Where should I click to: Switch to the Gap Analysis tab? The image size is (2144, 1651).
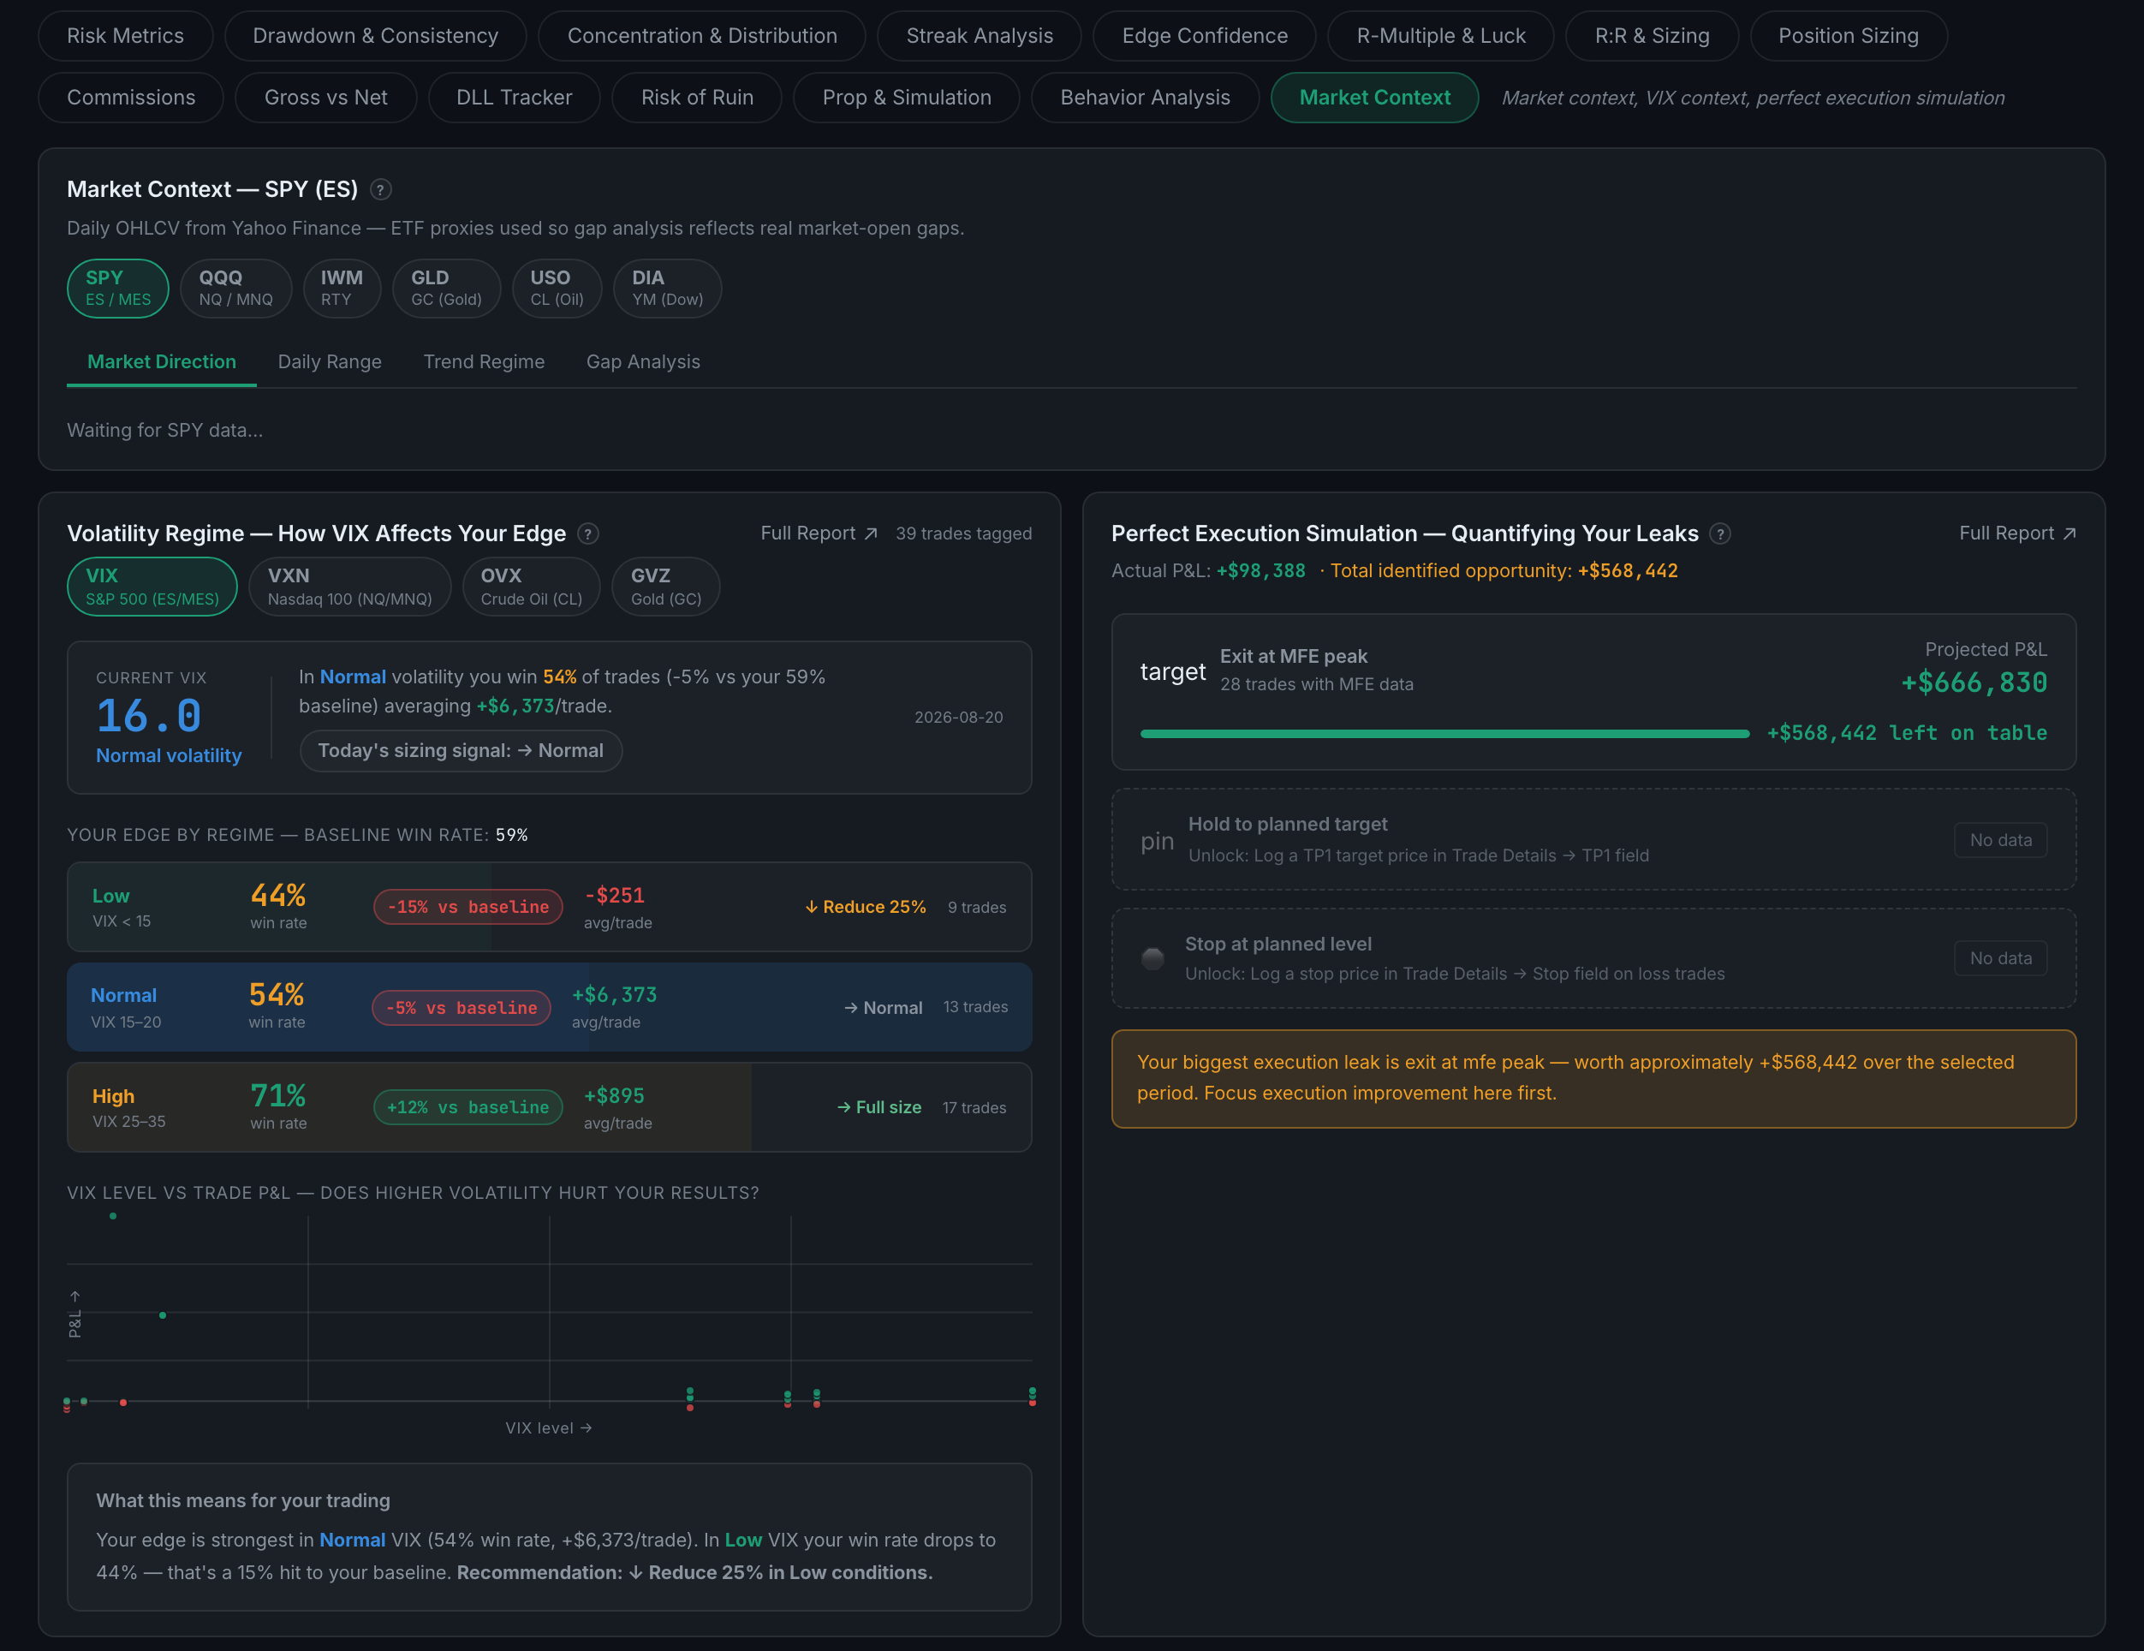pos(643,362)
